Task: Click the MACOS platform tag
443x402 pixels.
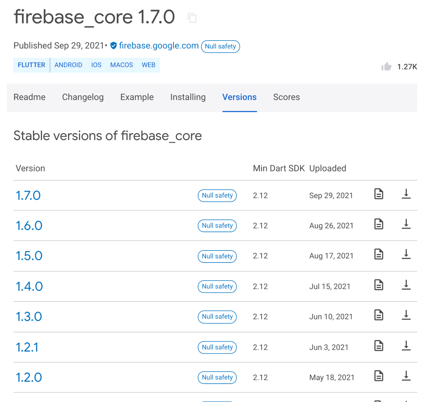Action: coord(122,65)
